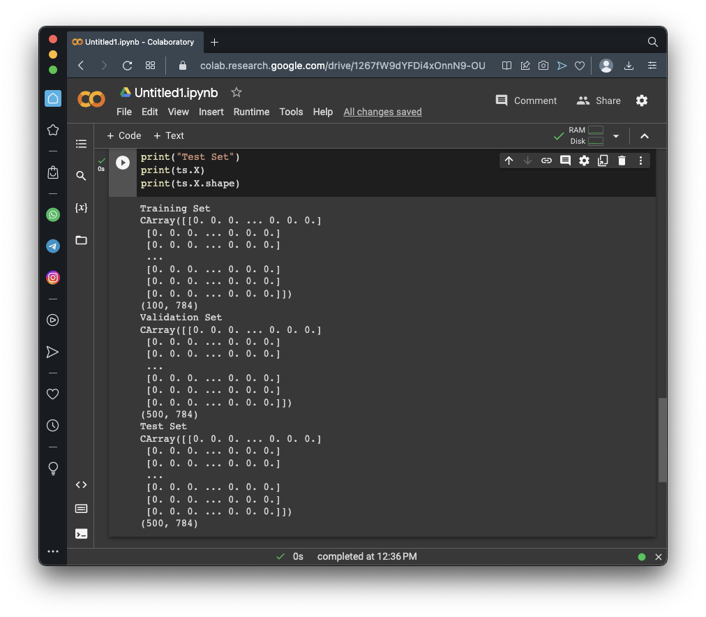Copy link to cell icon

coord(546,161)
